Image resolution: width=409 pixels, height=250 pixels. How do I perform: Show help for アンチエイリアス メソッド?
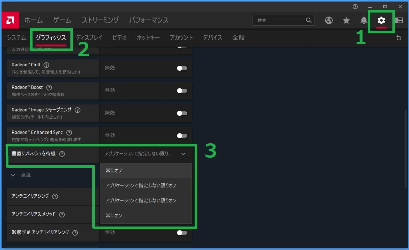62,215
